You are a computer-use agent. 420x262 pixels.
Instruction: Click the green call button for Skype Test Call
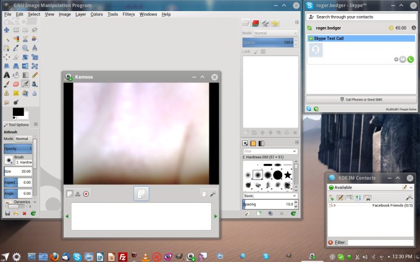tap(410, 59)
